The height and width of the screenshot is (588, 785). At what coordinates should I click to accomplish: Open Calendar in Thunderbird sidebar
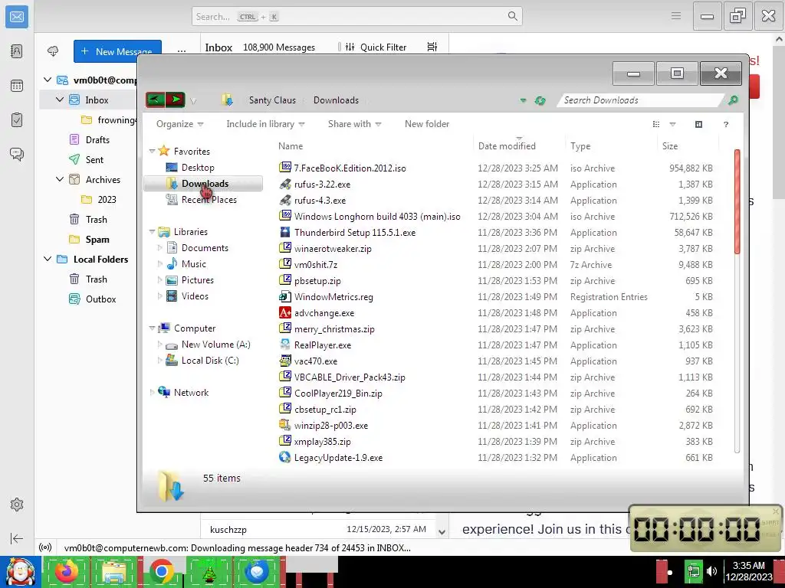(x=17, y=86)
